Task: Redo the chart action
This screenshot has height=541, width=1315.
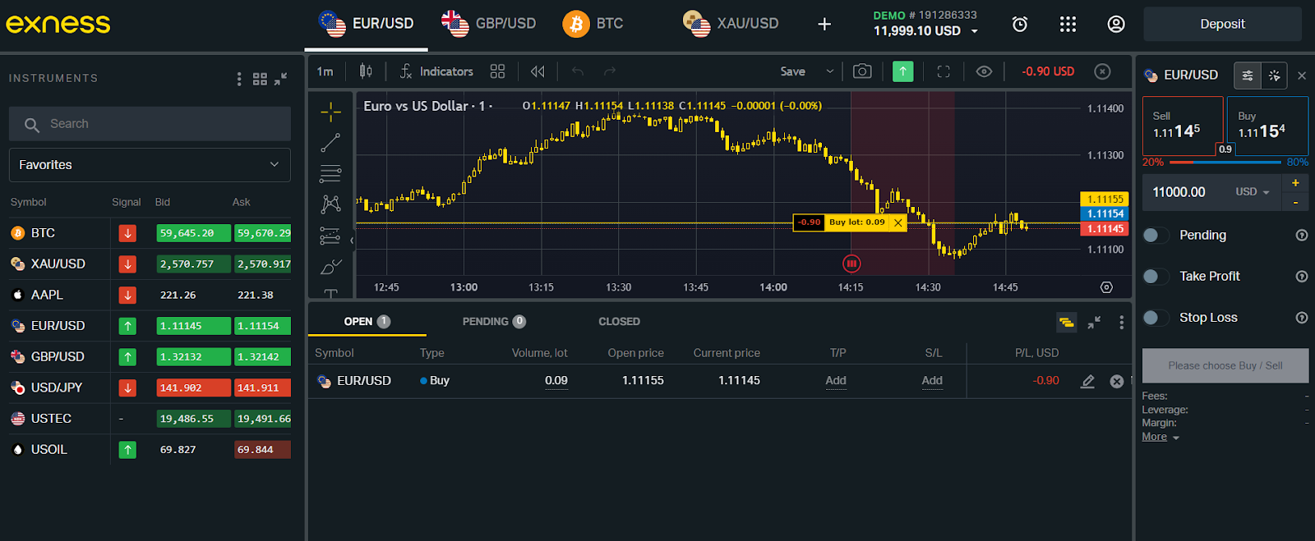Action: coord(610,71)
